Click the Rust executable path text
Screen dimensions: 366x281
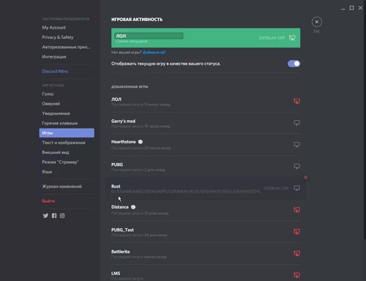click(187, 192)
